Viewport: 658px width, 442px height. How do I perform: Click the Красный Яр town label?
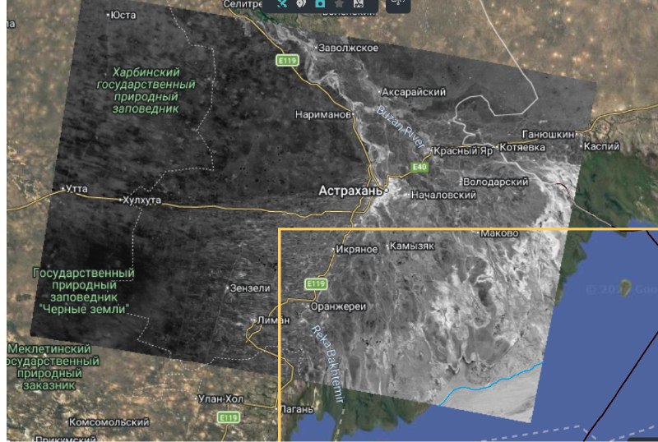(x=463, y=150)
